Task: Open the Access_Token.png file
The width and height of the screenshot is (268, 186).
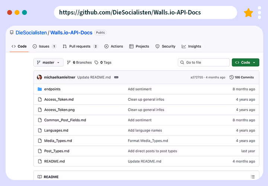Action: click(x=60, y=110)
